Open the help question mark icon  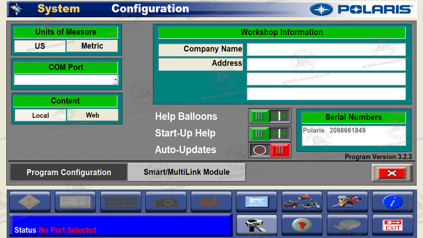coord(302,225)
